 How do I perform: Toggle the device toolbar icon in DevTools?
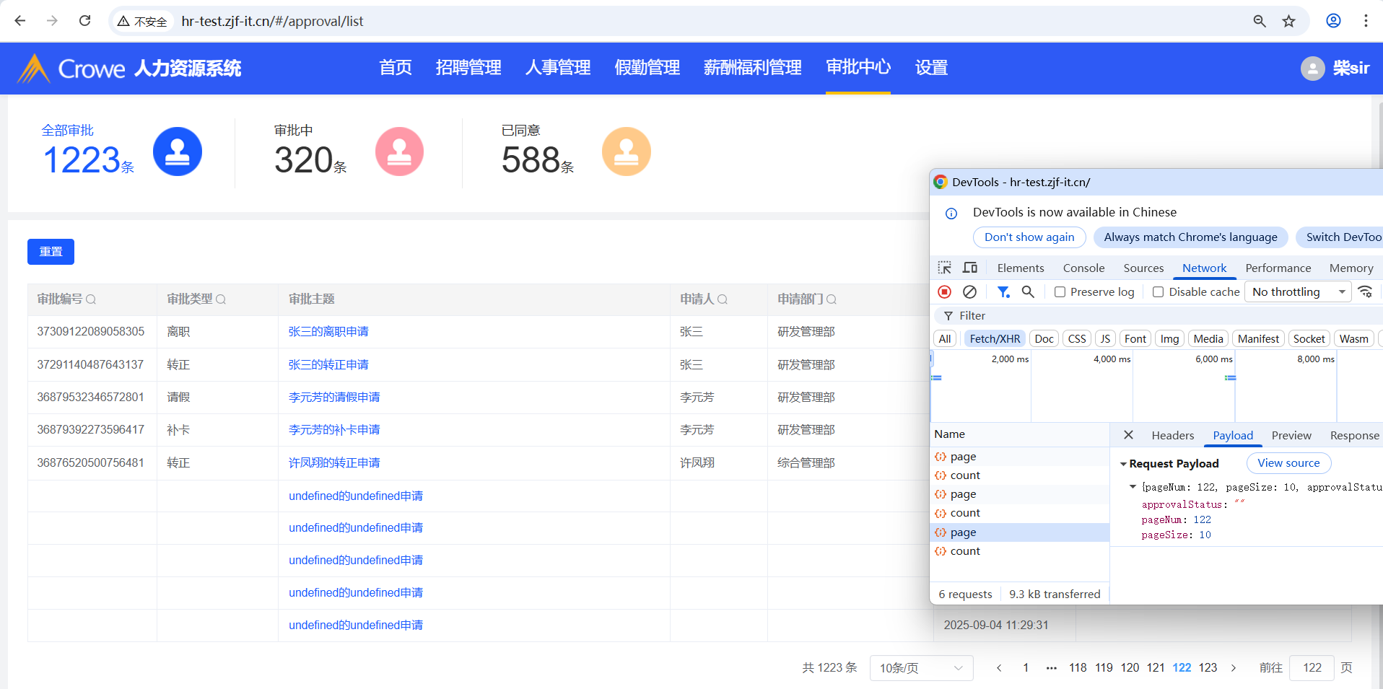pos(970,268)
